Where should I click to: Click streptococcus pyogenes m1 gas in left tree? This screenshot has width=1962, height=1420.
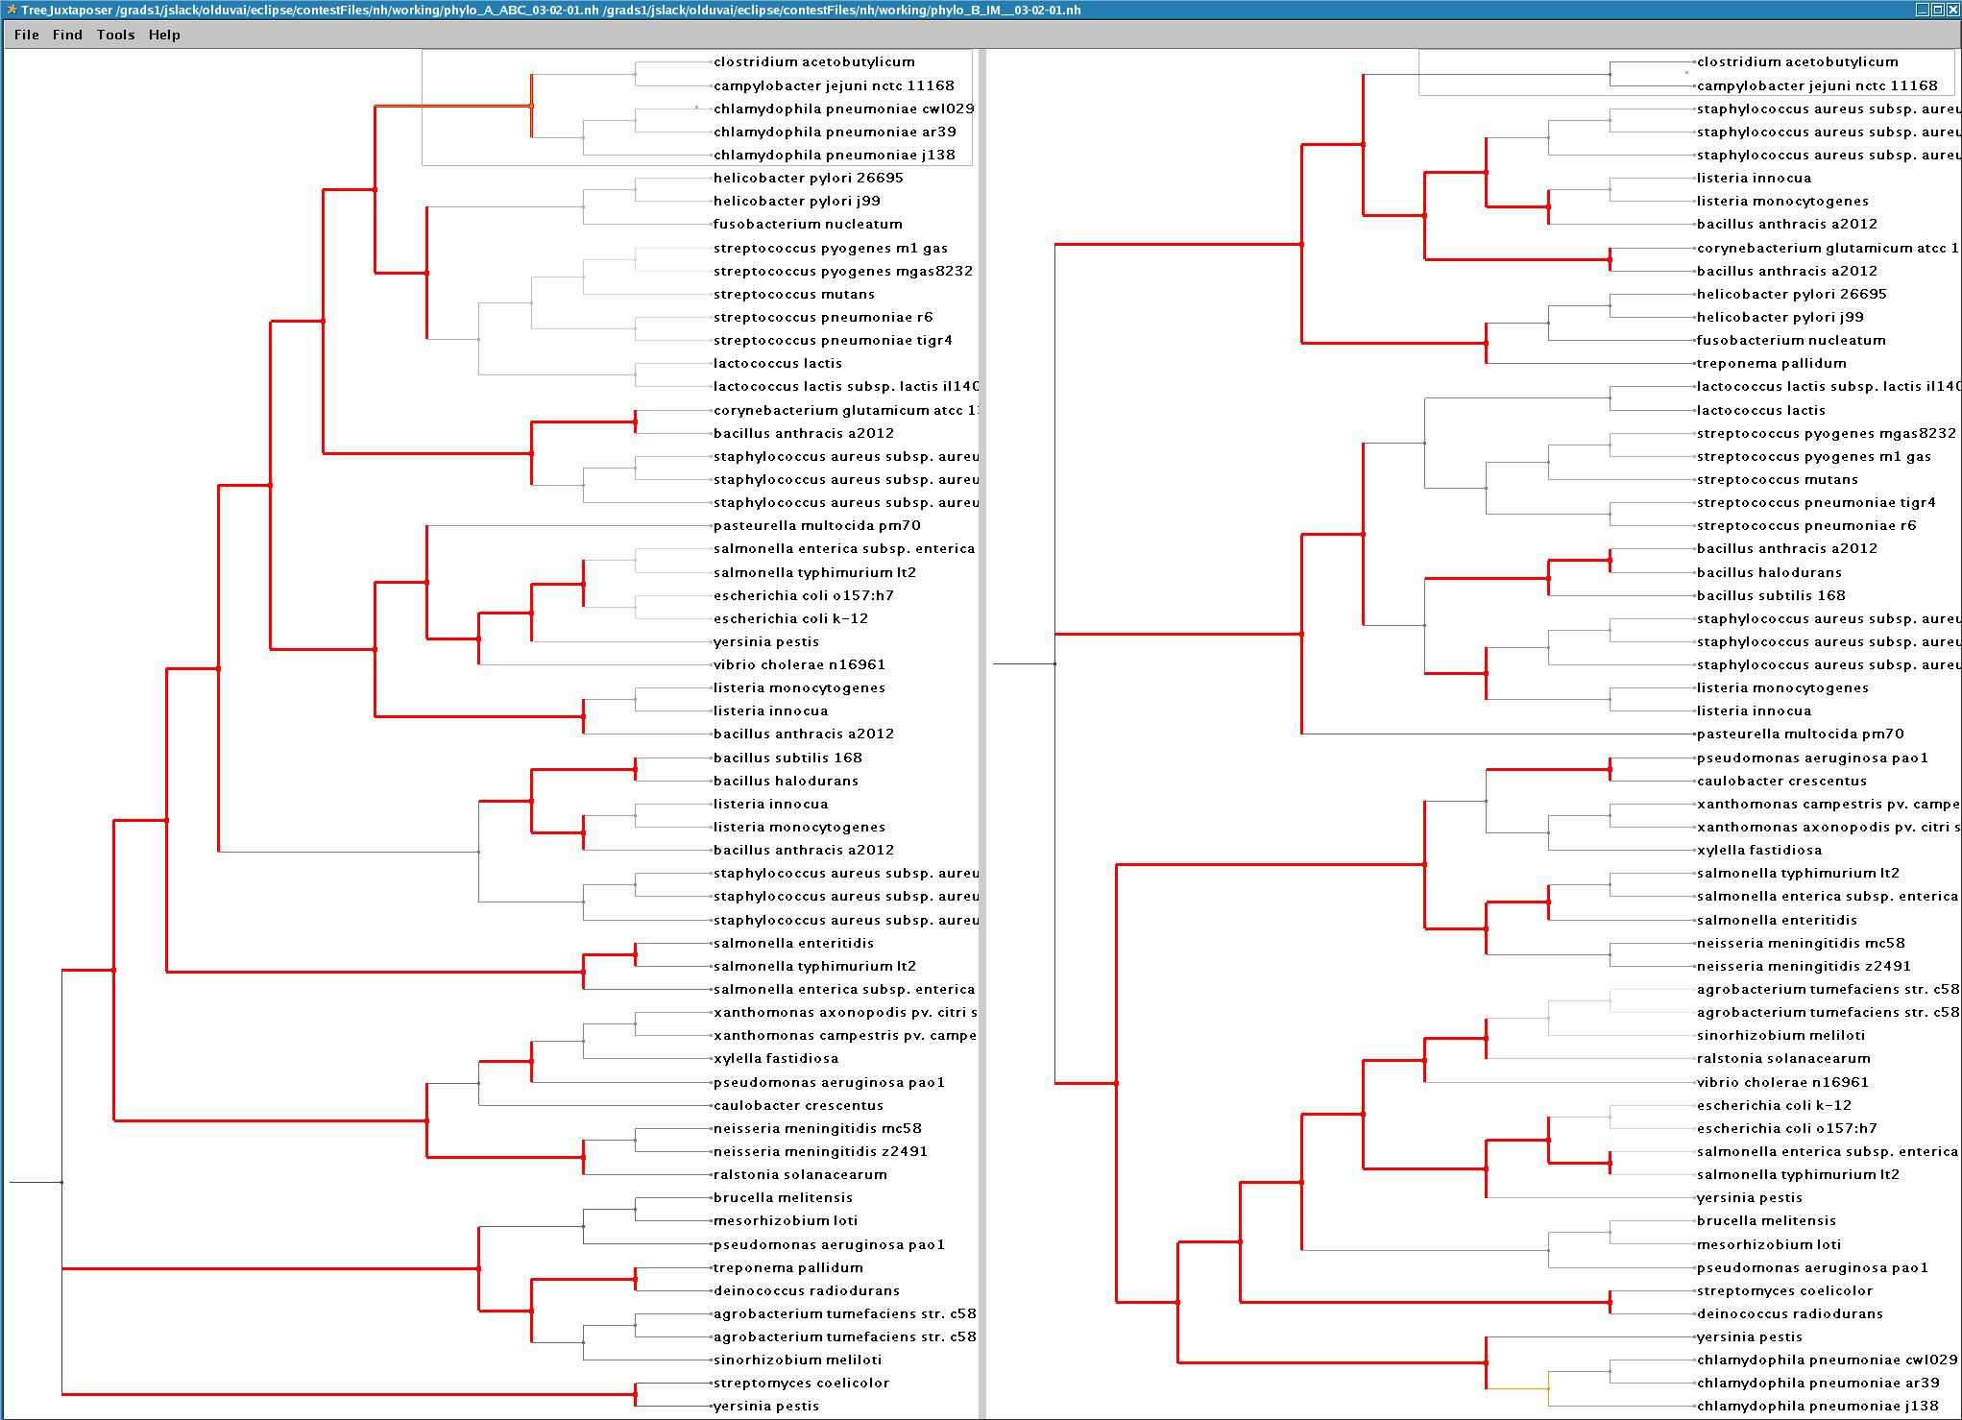tap(830, 248)
